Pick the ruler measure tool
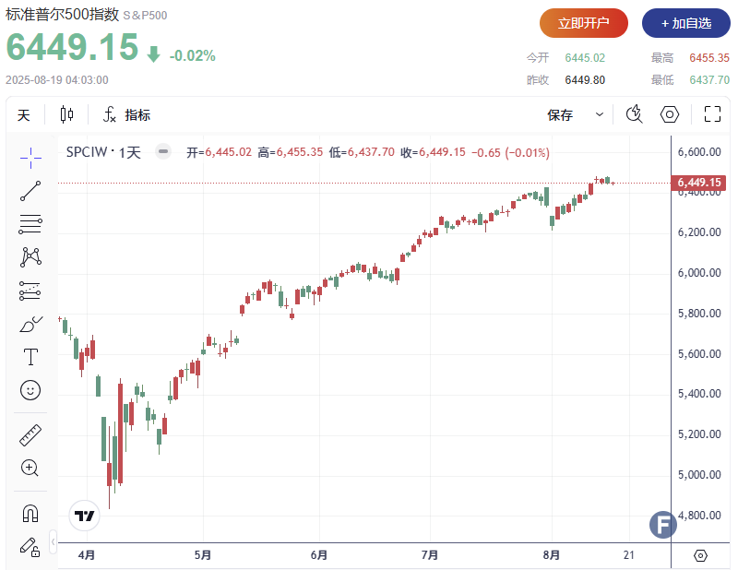This screenshot has width=738, height=570. [x=30, y=434]
